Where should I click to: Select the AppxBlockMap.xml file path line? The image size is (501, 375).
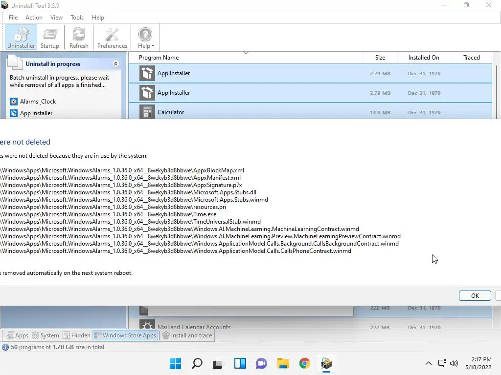click(122, 170)
